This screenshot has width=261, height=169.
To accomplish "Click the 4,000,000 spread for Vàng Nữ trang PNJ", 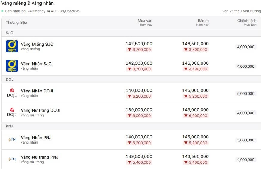I will (x=246, y=159).
